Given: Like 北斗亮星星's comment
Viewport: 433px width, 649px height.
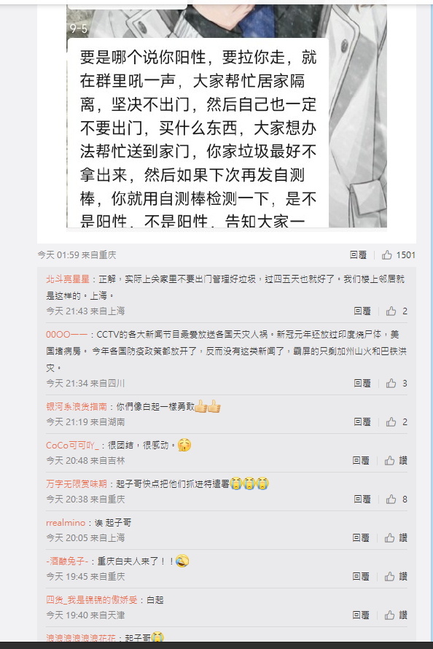Looking at the screenshot, I should [397, 311].
